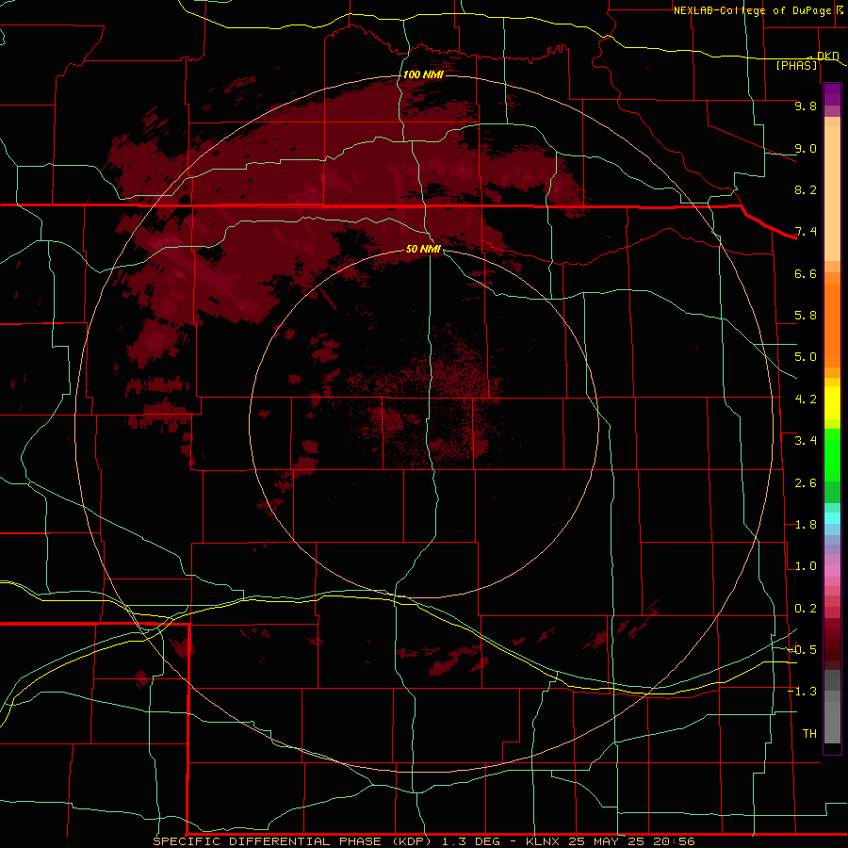Click the 0.2 value on the scale
This screenshot has width=848, height=848.
tap(806, 609)
